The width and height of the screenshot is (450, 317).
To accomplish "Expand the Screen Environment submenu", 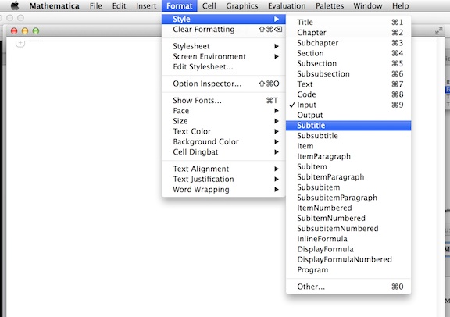I will coord(223,56).
